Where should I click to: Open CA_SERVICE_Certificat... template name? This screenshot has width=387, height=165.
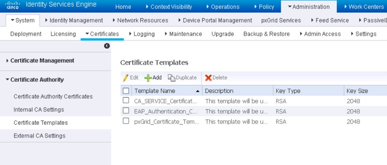point(166,101)
